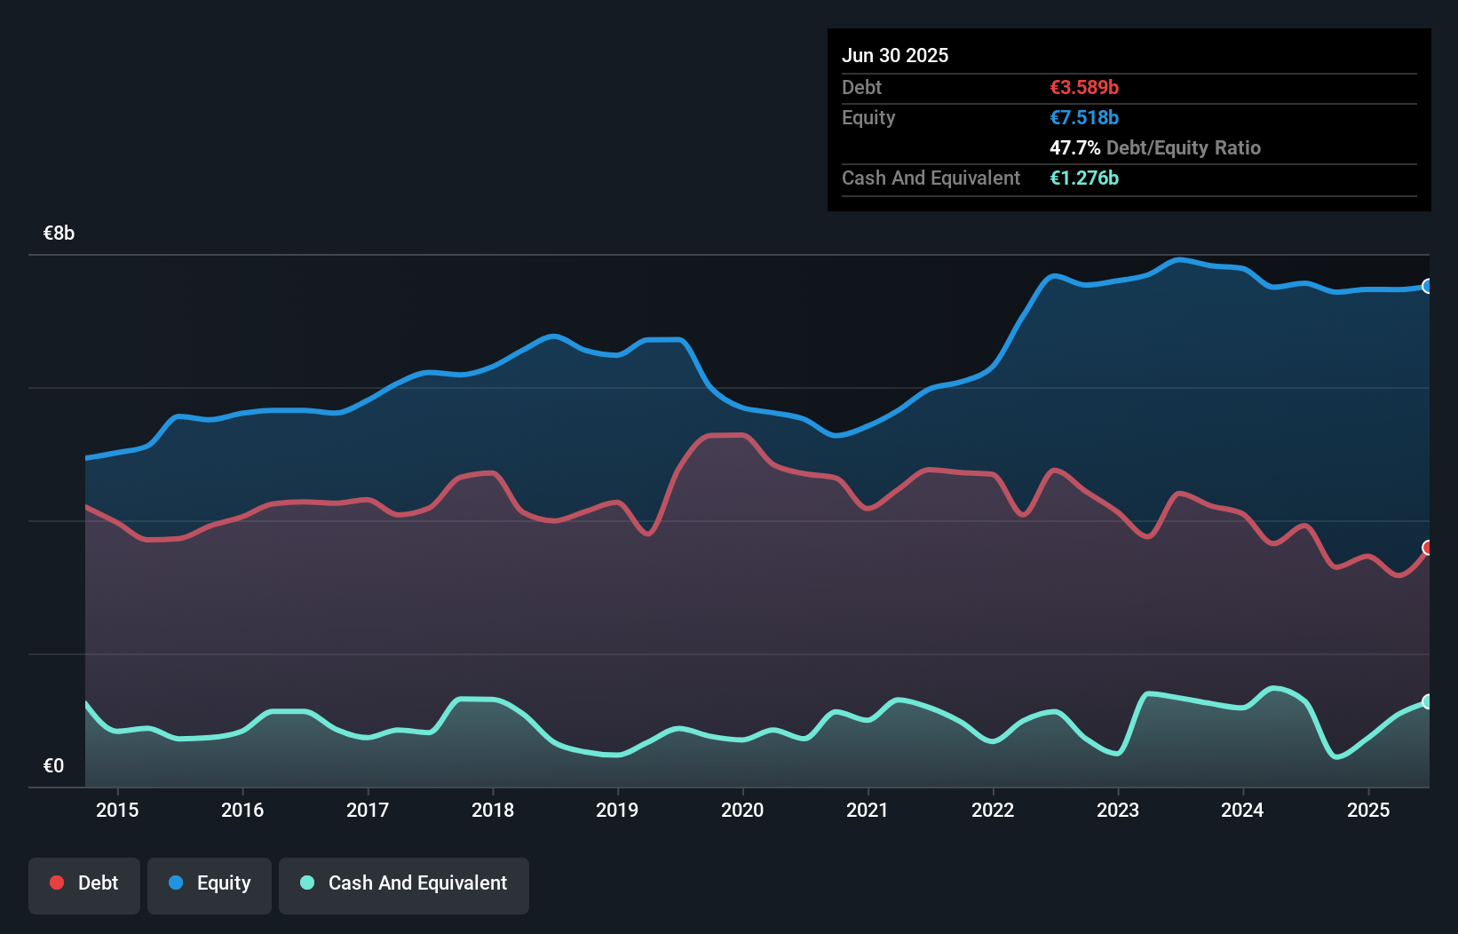Click the €7.518b equity value in tooltip
Image resolution: width=1458 pixels, height=934 pixels.
pos(1084,118)
